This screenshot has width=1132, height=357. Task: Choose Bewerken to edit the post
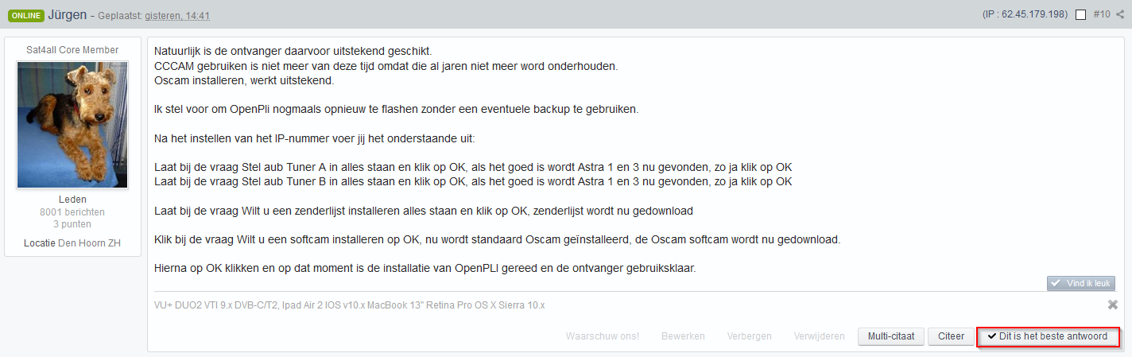(683, 336)
